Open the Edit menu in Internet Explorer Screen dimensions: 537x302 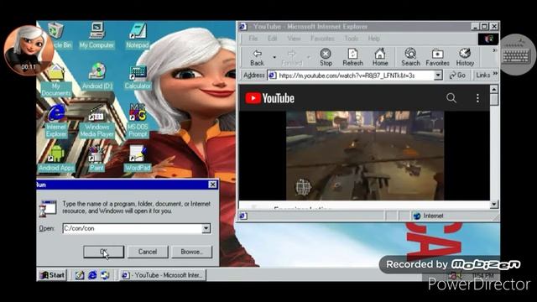click(x=272, y=39)
